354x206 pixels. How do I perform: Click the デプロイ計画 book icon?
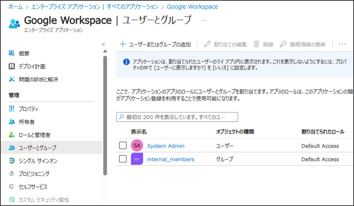click(x=12, y=66)
